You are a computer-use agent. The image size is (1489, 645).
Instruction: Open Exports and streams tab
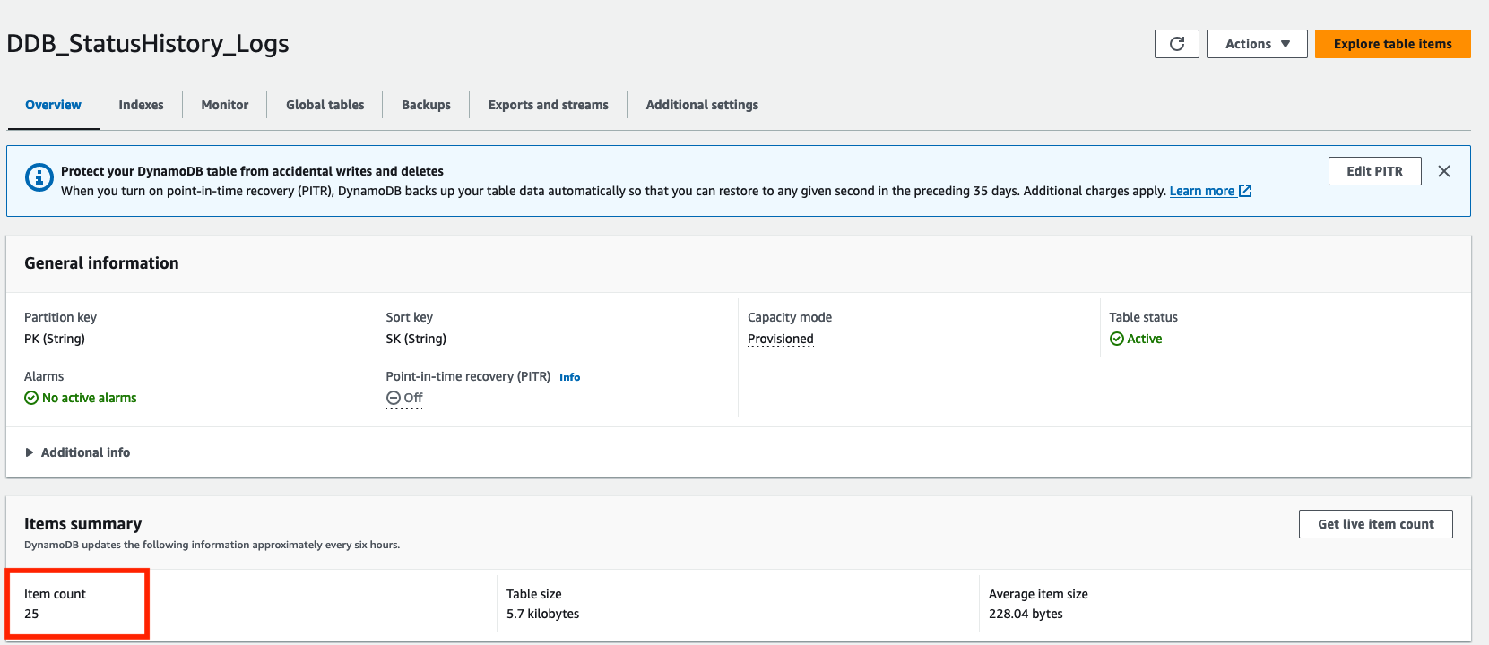point(548,105)
